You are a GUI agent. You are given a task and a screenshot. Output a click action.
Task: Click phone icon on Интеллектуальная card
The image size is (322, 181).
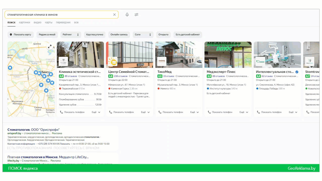point(258,112)
